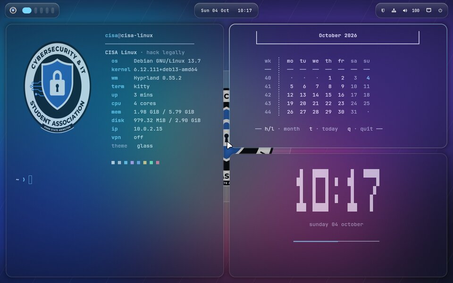Click the Cybersecurity & IT Student Association logo
The height and width of the screenshot is (283, 453).
pos(57,87)
